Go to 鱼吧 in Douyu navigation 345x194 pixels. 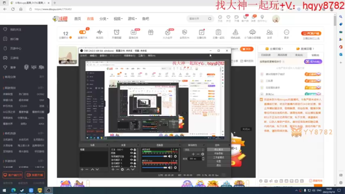click(145, 19)
